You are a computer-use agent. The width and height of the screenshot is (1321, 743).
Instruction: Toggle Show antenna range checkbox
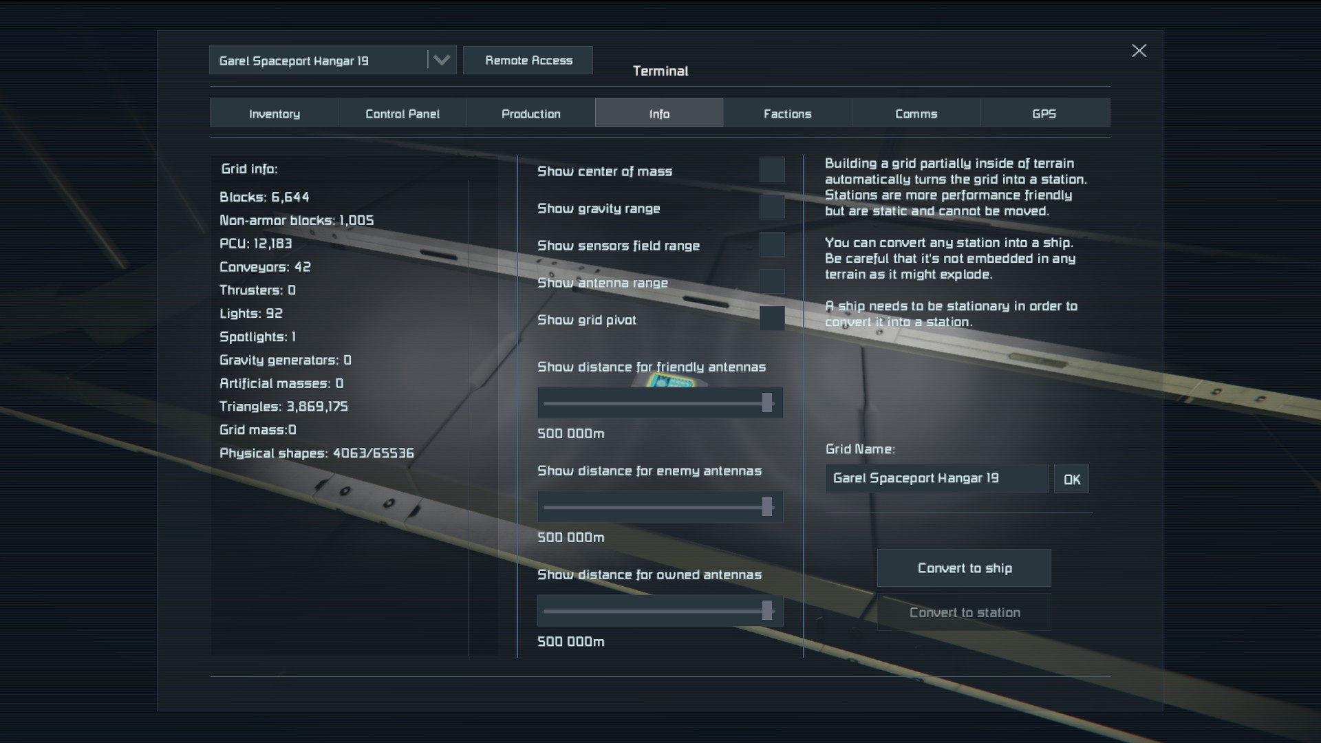tap(771, 282)
